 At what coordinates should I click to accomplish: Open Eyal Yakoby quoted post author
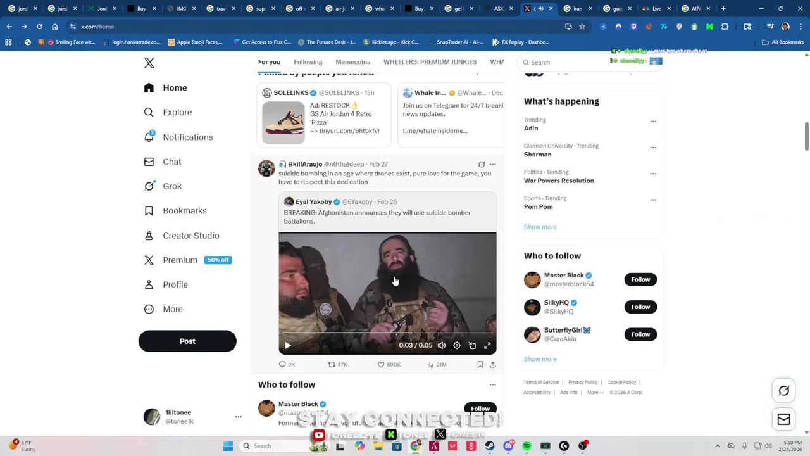click(x=313, y=201)
